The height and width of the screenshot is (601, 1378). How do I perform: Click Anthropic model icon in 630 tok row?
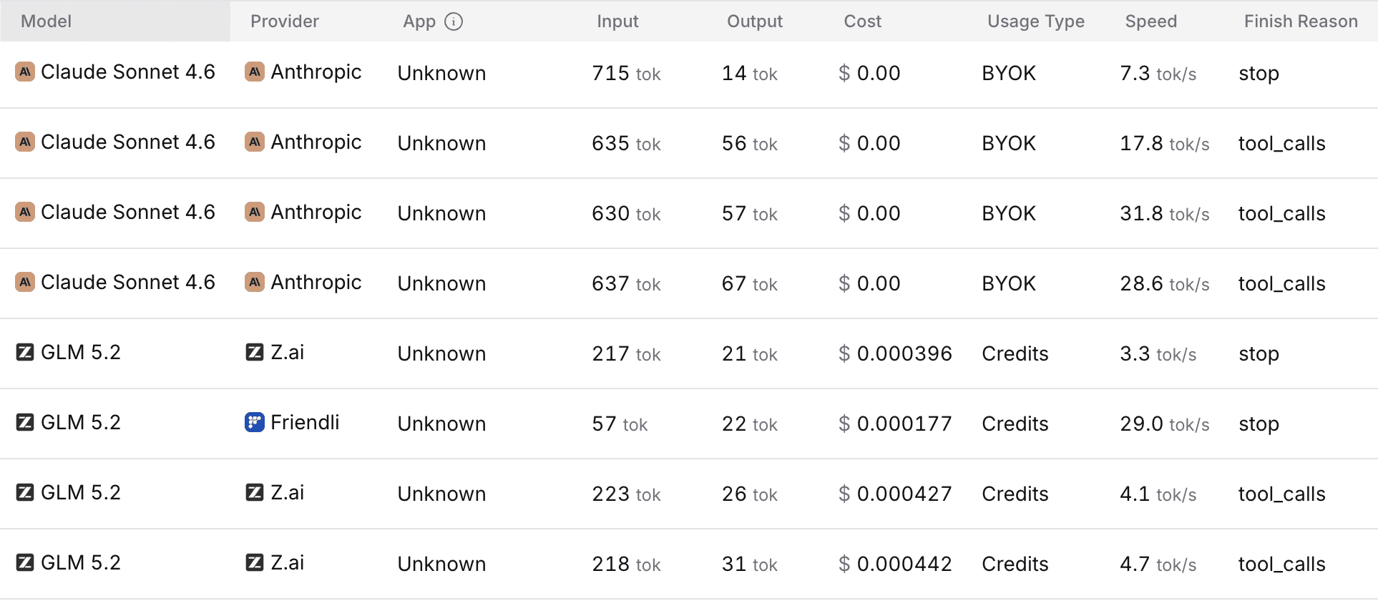(25, 212)
